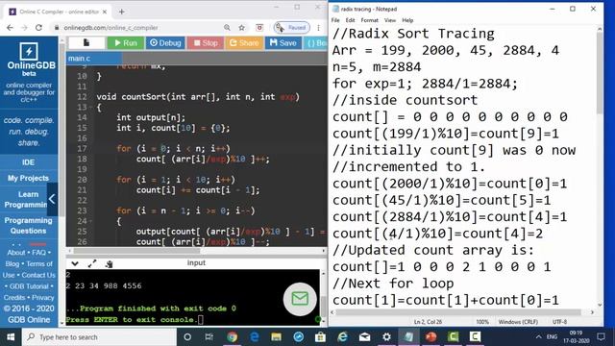Screen dimensions: 615x346
Task: Collapse the OnlineGDB sidebar with left chevron
Action: (52, 199)
